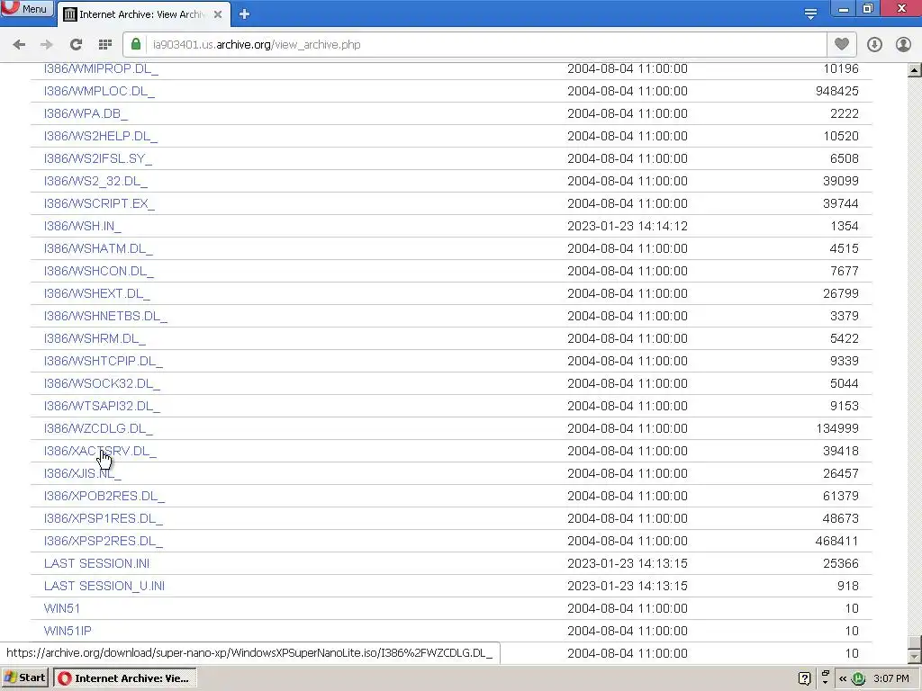Image resolution: width=922 pixels, height=691 pixels.
Task: Open the tab menu icon in title bar
Action: click(x=810, y=13)
